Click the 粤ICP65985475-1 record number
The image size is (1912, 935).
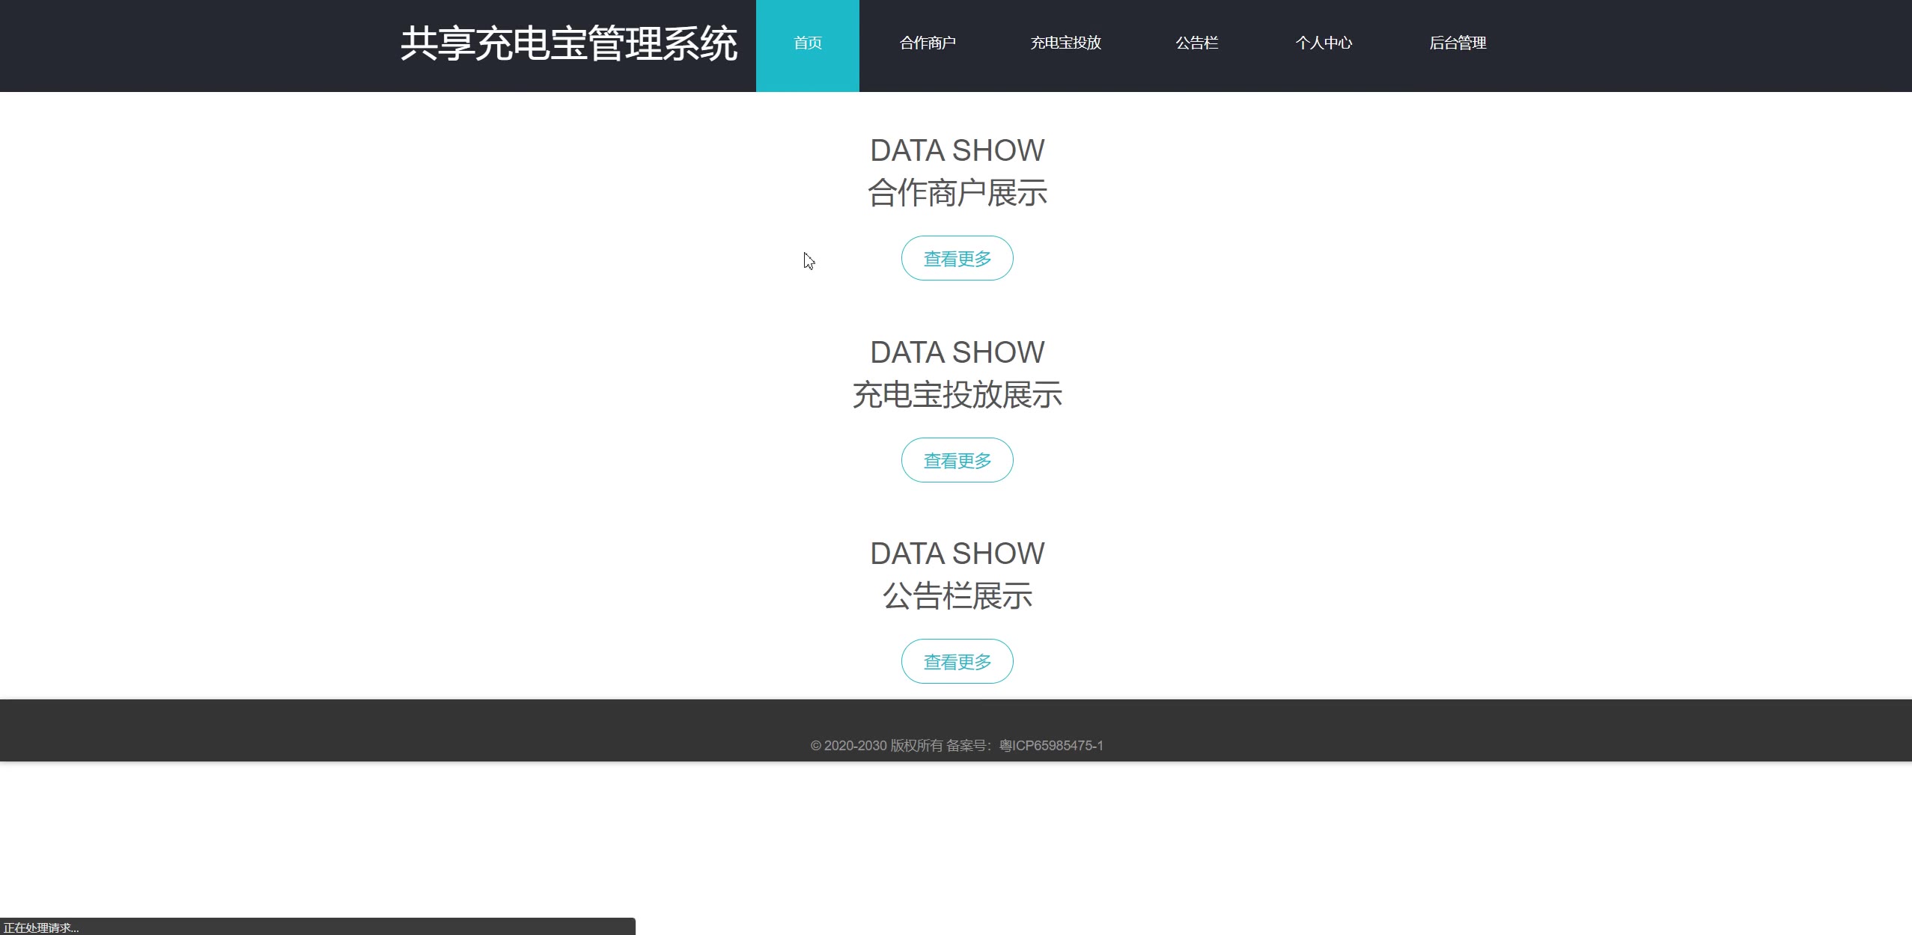[x=1050, y=746]
